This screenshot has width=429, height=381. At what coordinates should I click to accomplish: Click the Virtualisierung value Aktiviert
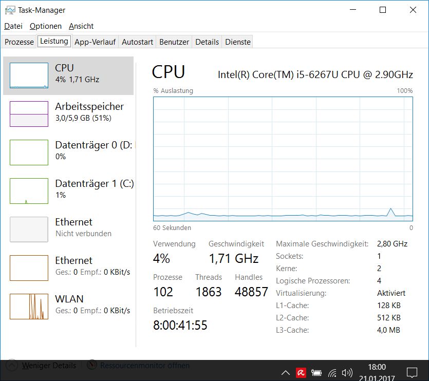pyautogui.click(x=391, y=293)
